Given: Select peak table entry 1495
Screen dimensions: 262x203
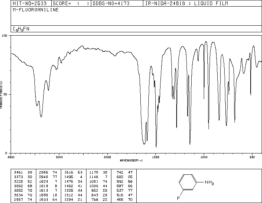Looking at the screenshot, I should pyautogui.click(x=73, y=177).
